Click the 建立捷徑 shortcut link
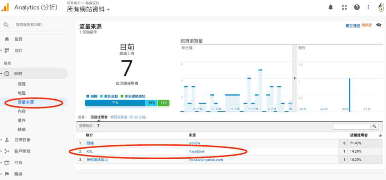The image size is (386, 180). (x=353, y=26)
